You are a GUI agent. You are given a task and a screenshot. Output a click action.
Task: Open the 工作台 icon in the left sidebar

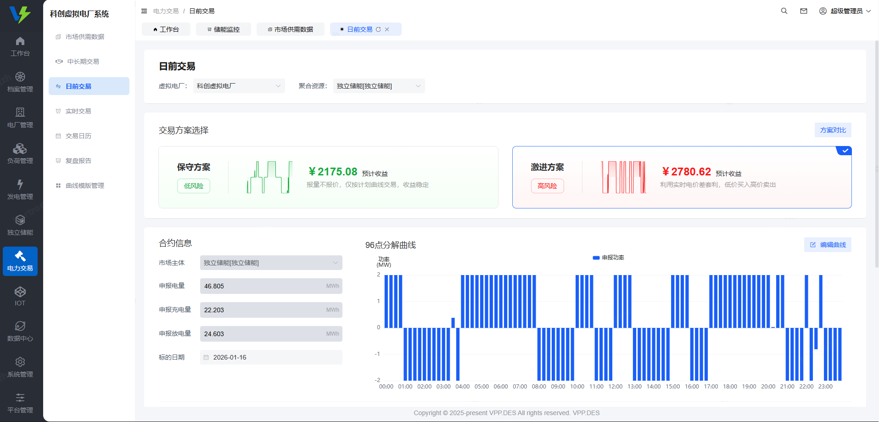point(20,45)
